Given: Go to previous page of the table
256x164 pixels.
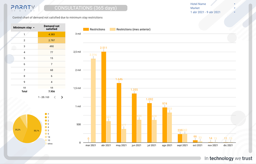Looking at the screenshot, I should point(55,97).
